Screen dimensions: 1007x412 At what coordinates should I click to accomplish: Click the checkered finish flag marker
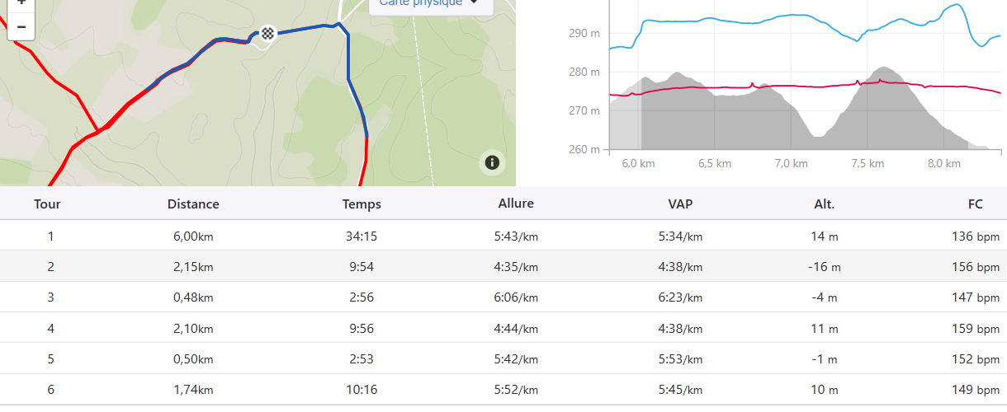(x=267, y=34)
